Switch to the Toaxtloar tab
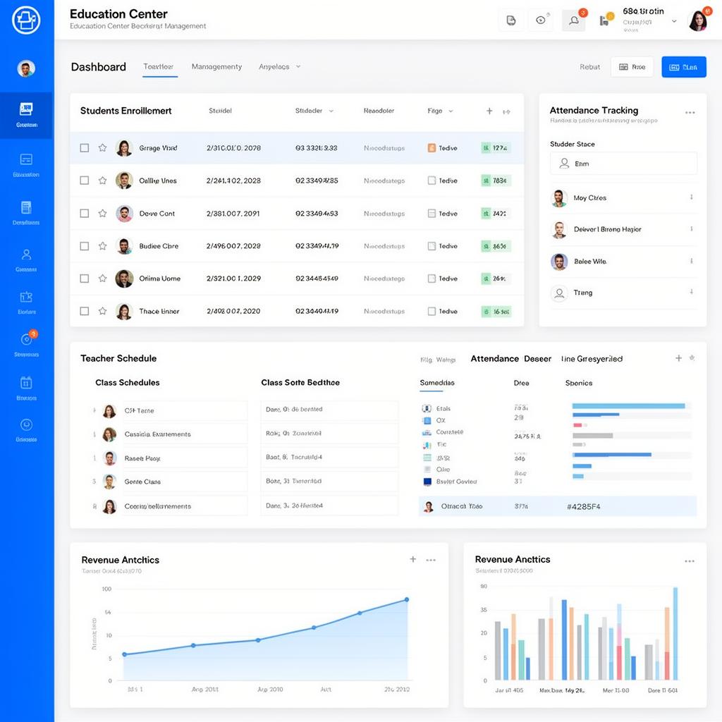 pyautogui.click(x=159, y=67)
